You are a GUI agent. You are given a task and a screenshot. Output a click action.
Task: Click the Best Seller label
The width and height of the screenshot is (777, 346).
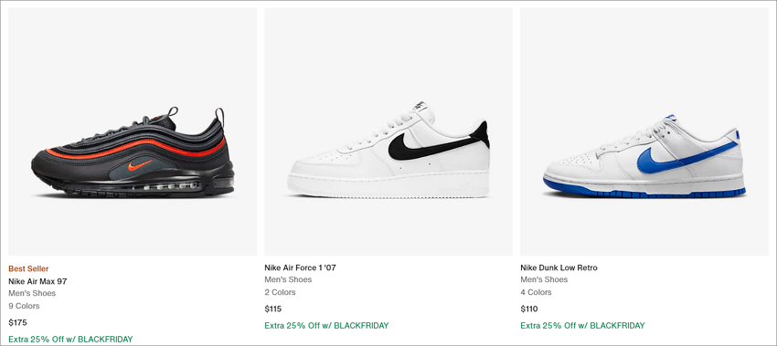point(28,268)
